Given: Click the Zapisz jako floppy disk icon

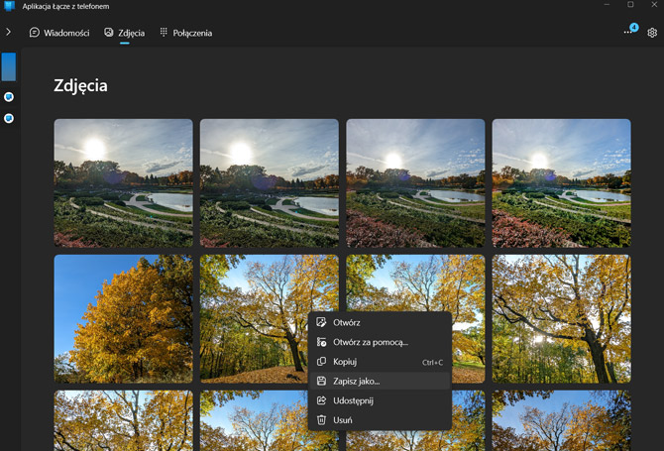Looking at the screenshot, I should coord(321,381).
